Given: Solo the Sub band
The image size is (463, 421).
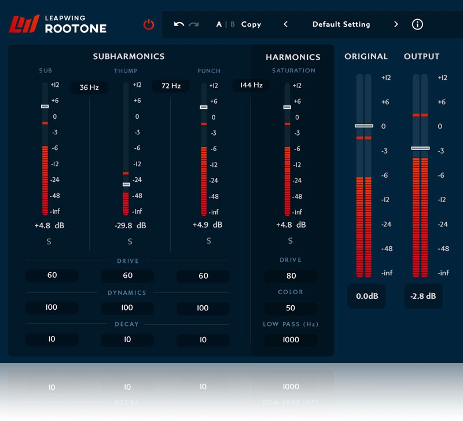Looking at the screenshot, I should (x=49, y=241).
